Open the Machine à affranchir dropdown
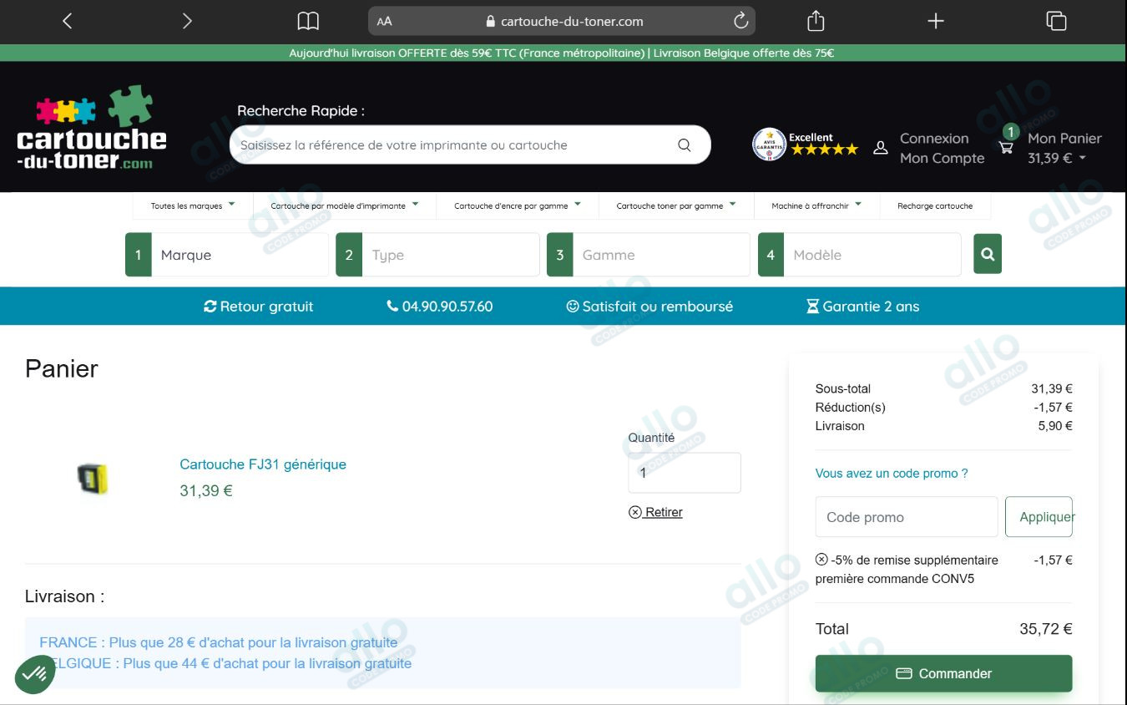This screenshot has height=705, width=1127. pyautogui.click(x=816, y=205)
